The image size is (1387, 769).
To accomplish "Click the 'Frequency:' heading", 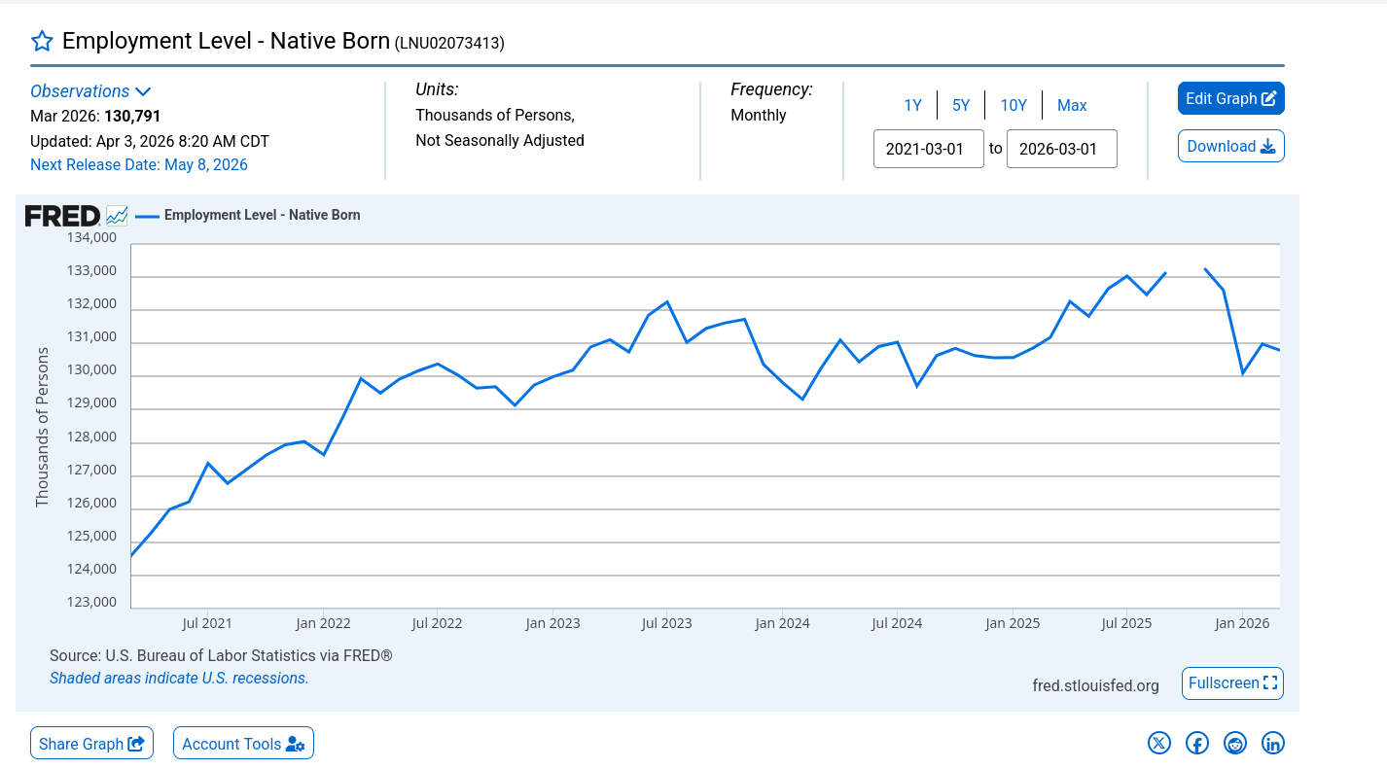I will tap(772, 89).
